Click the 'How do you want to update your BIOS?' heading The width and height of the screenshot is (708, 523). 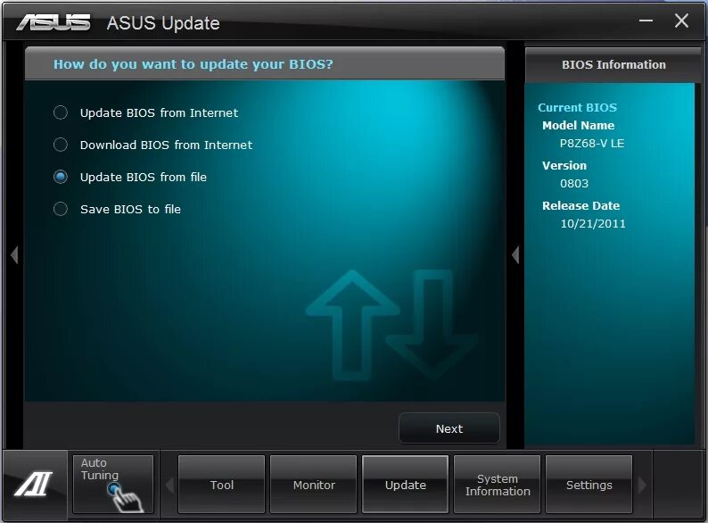pos(193,64)
